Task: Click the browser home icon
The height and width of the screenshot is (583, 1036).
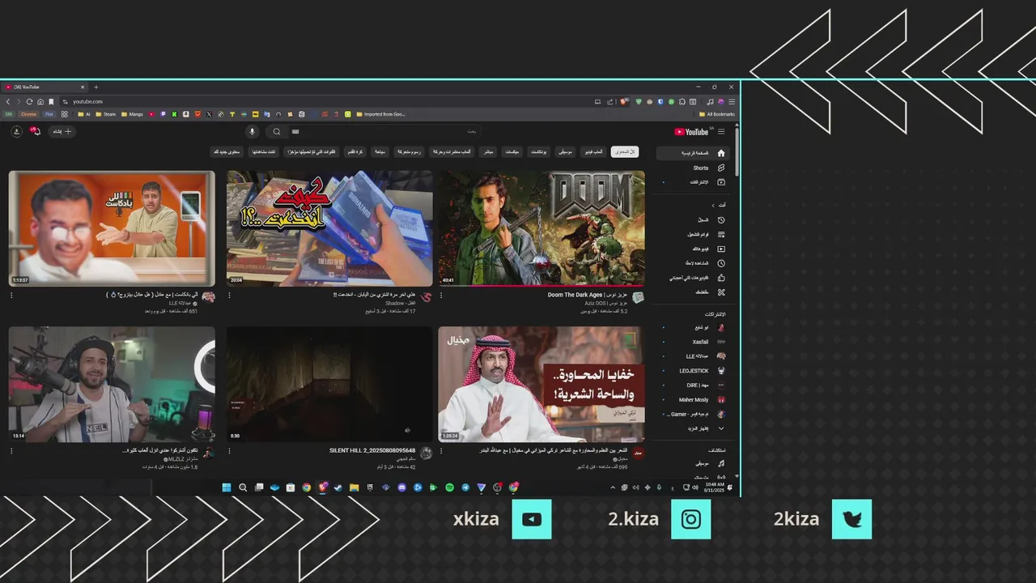Action: tap(40, 101)
